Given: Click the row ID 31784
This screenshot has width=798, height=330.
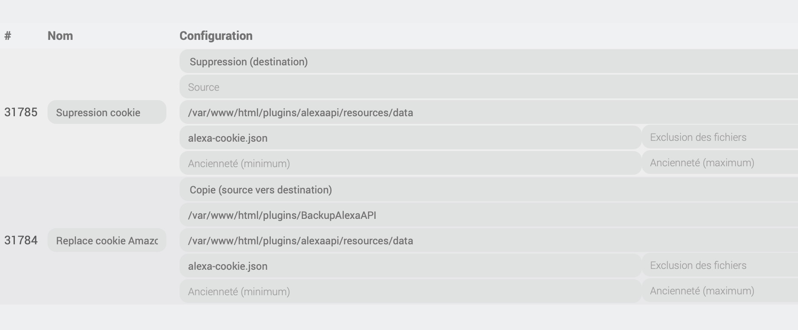Looking at the screenshot, I should [21, 241].
